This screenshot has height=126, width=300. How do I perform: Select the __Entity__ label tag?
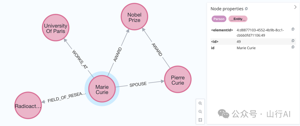point(238,19)
